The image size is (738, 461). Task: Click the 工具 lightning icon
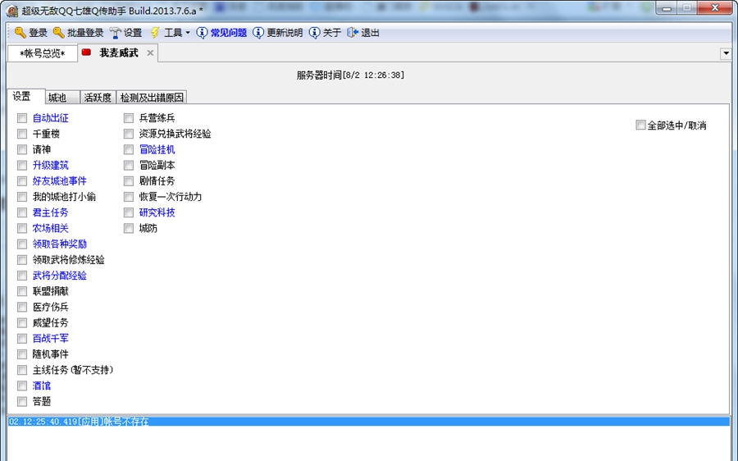click(x=155, y=33)
